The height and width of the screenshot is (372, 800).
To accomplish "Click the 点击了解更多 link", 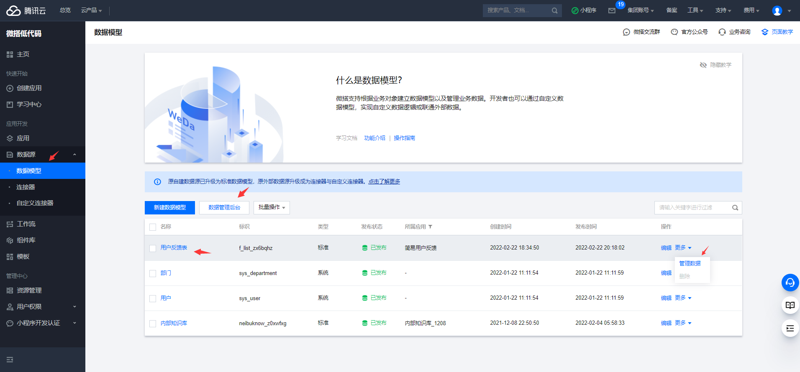I will tap(384, 181).
